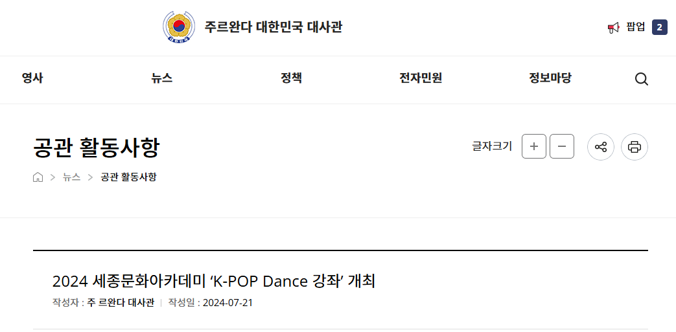Click the megaphone popup icon
The height and width of the screenshot is (332, 676).
pyautogui.click(x=614, y=28)
